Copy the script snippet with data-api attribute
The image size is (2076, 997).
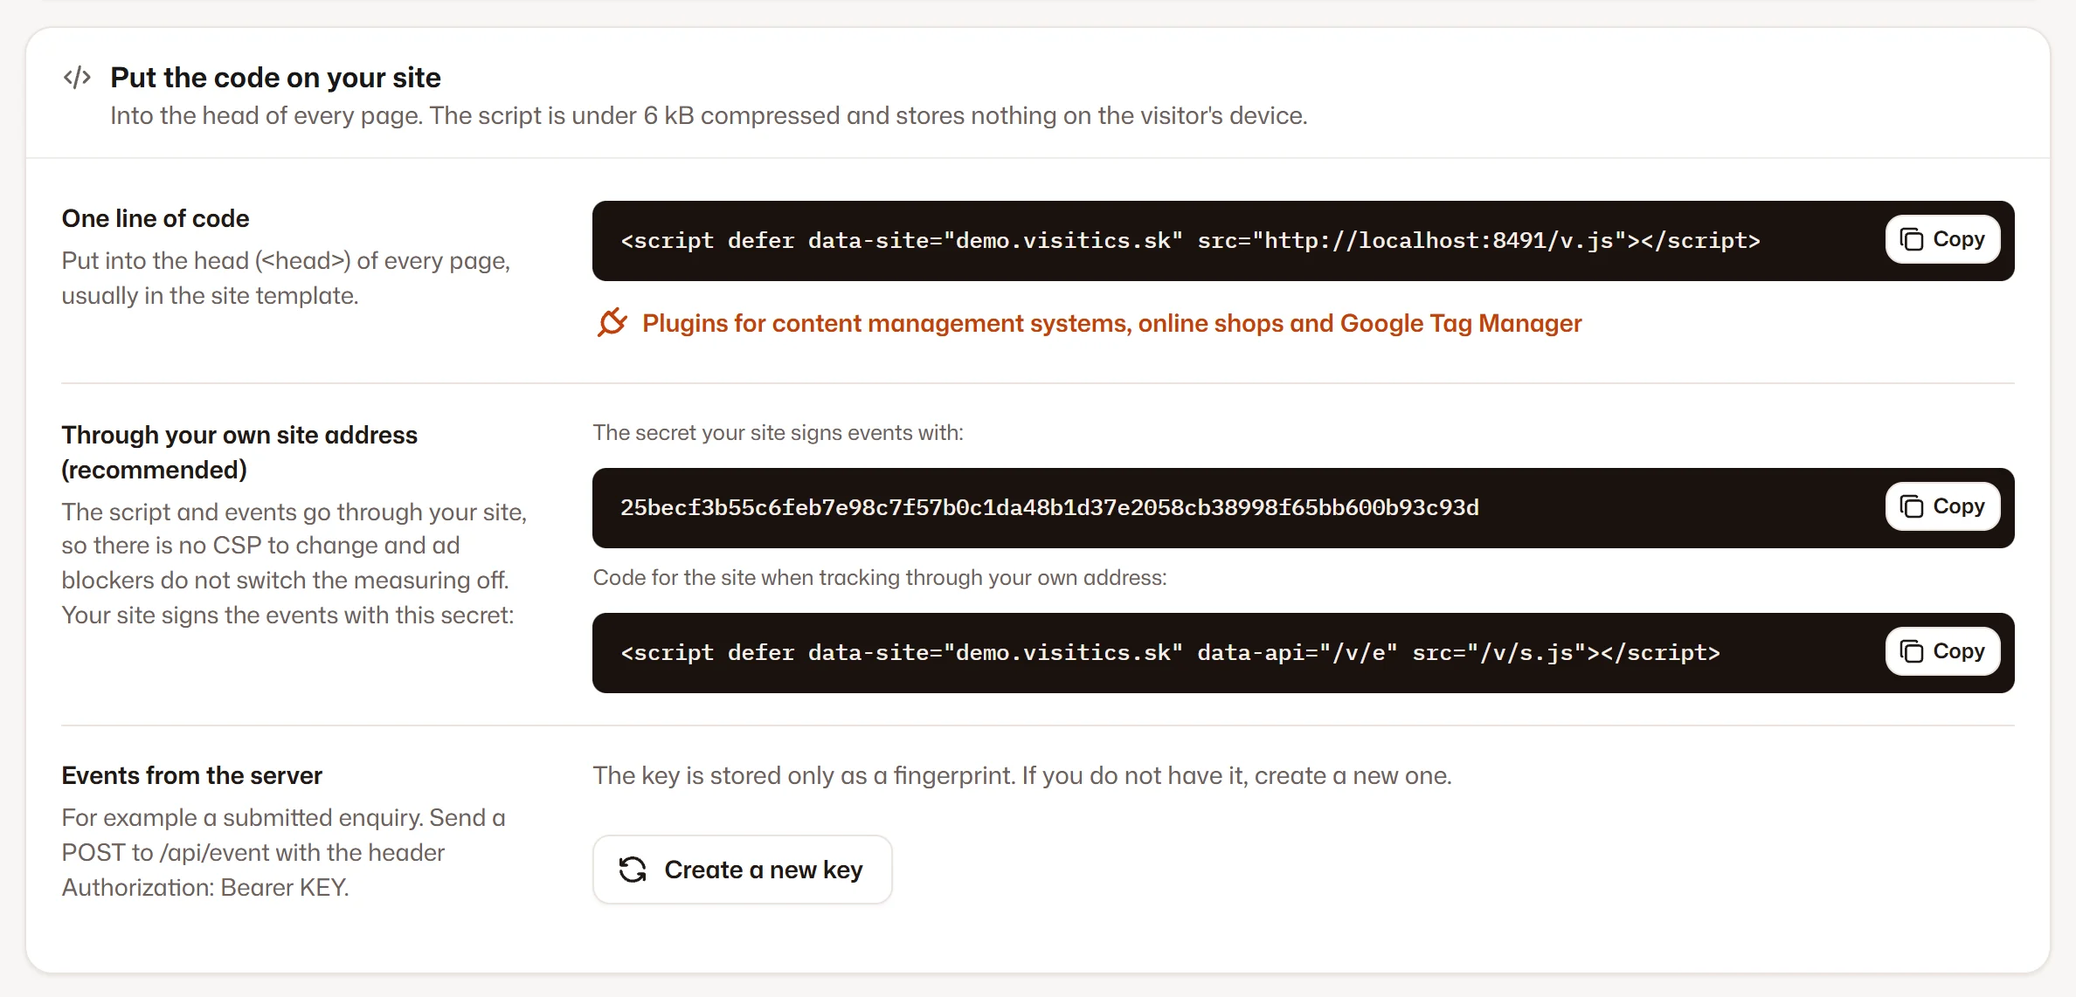(1942, 651)
